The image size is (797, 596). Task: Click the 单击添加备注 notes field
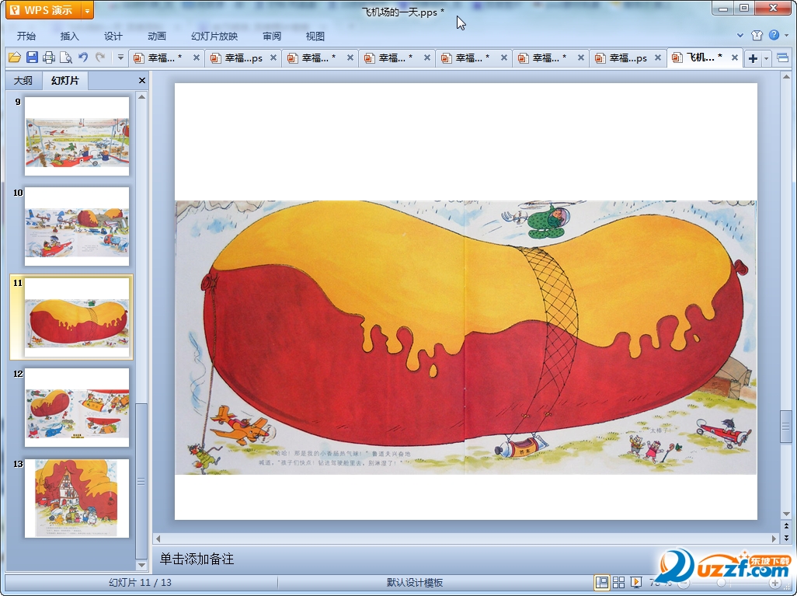click(x=465, y=559)
